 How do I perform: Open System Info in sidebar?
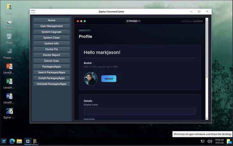point(52,43)
